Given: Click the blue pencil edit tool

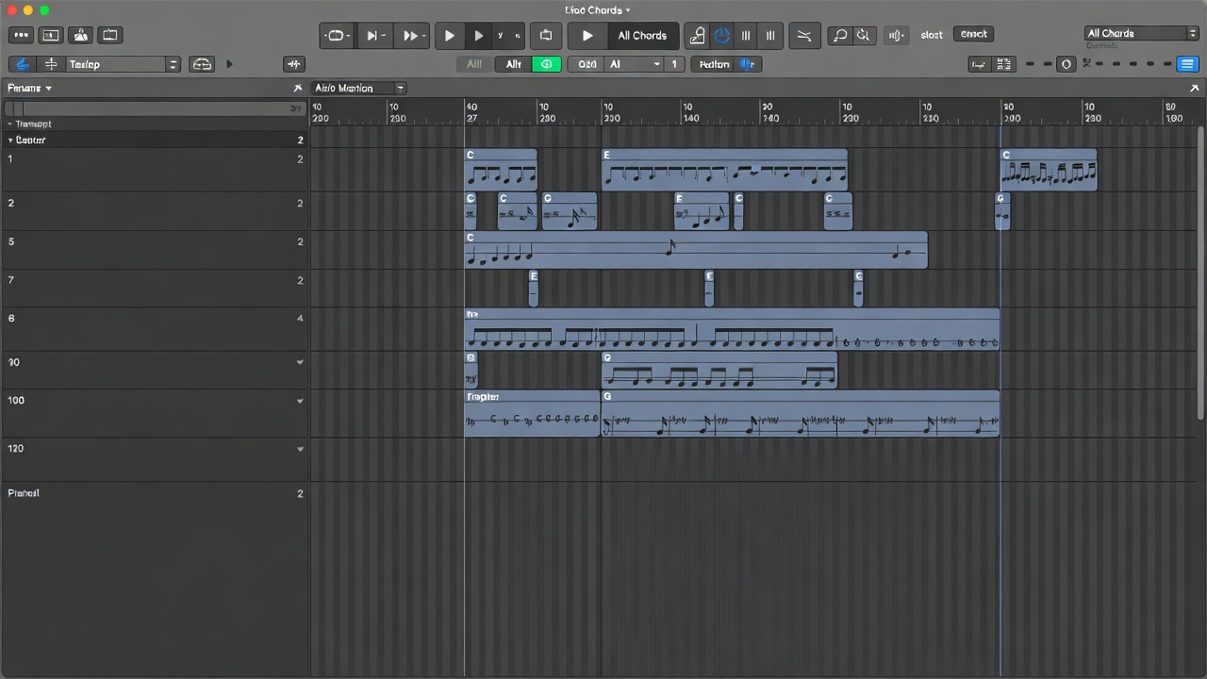Looking at the screenshot, I should pyautogui.click(x=23, y=64).
